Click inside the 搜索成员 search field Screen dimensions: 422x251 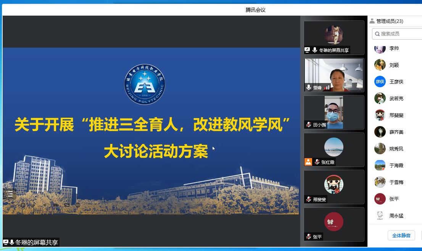pos(397,34)
